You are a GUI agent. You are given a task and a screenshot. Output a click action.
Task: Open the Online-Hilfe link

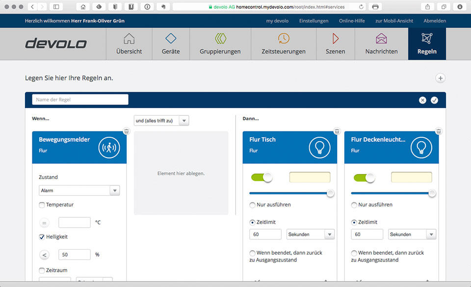352,21
